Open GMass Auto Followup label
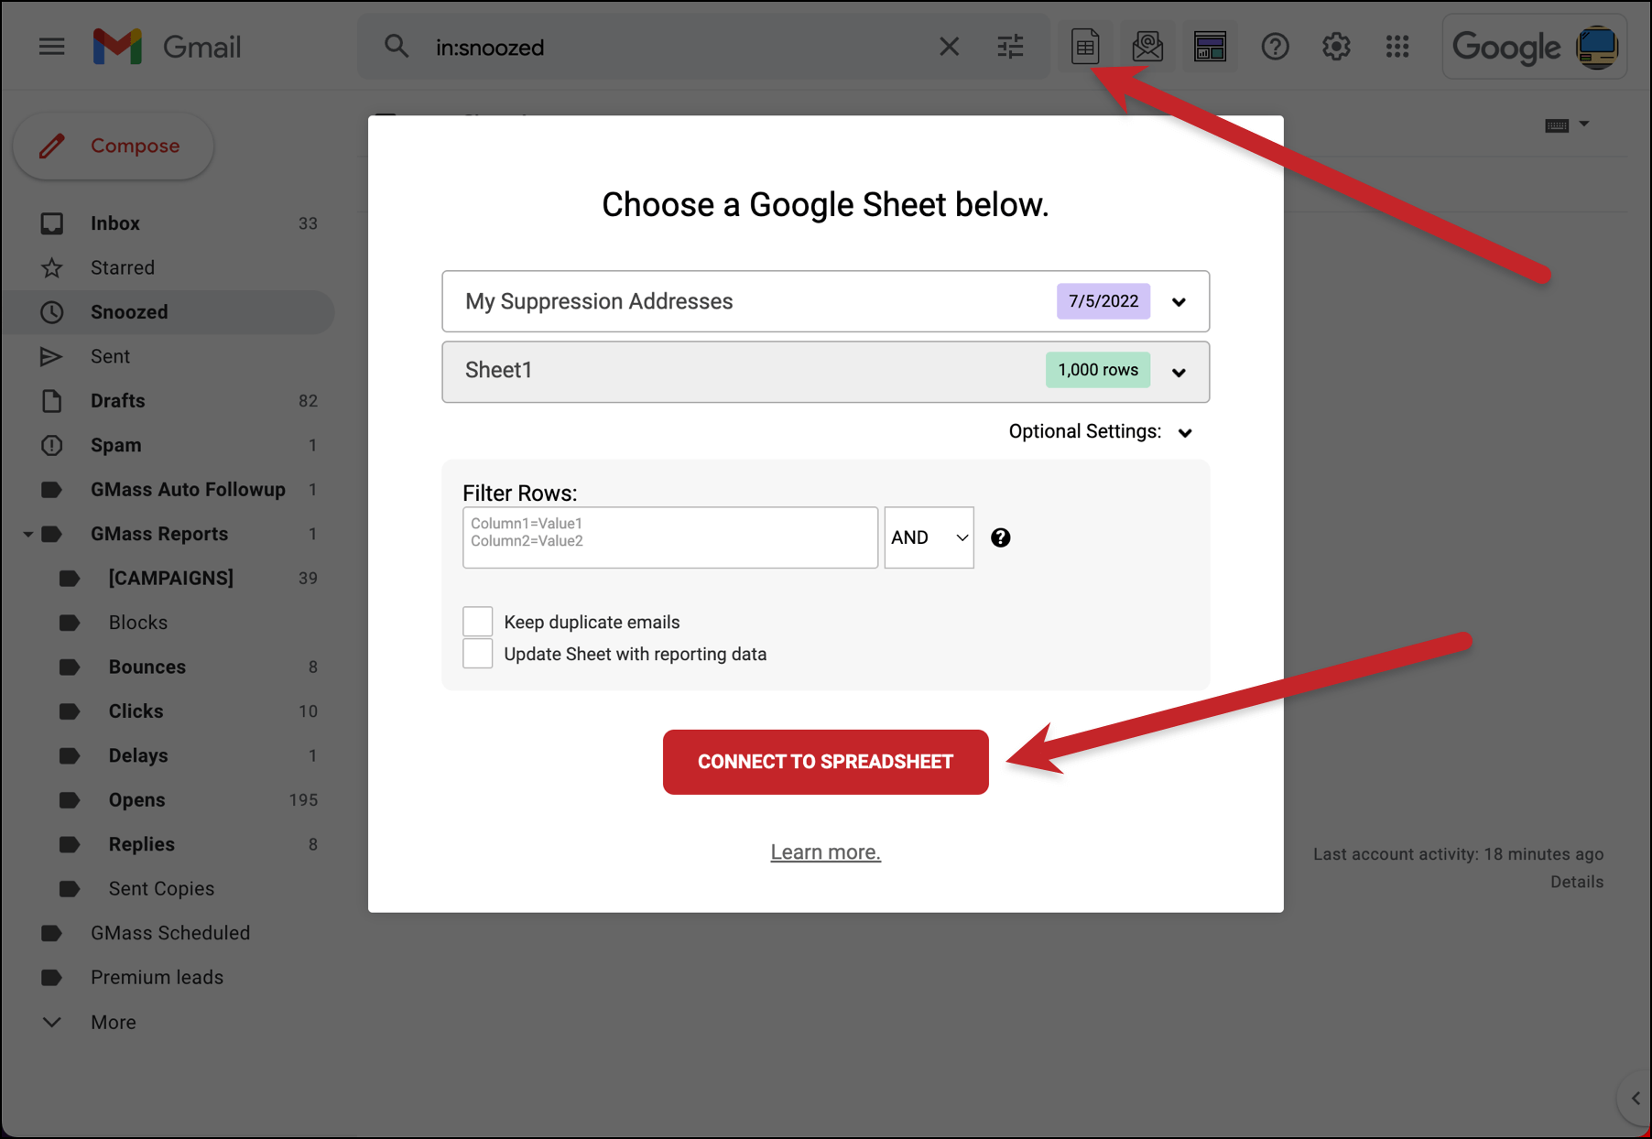Screen dimensions: 1652x1139 click(x=168, y=490)
